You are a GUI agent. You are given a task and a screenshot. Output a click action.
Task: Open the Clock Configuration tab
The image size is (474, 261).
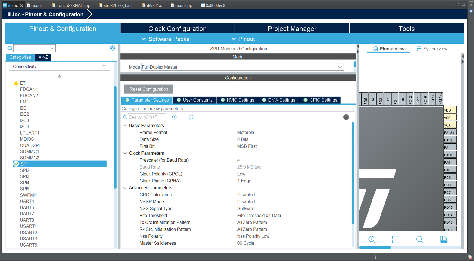click(177, 29)
